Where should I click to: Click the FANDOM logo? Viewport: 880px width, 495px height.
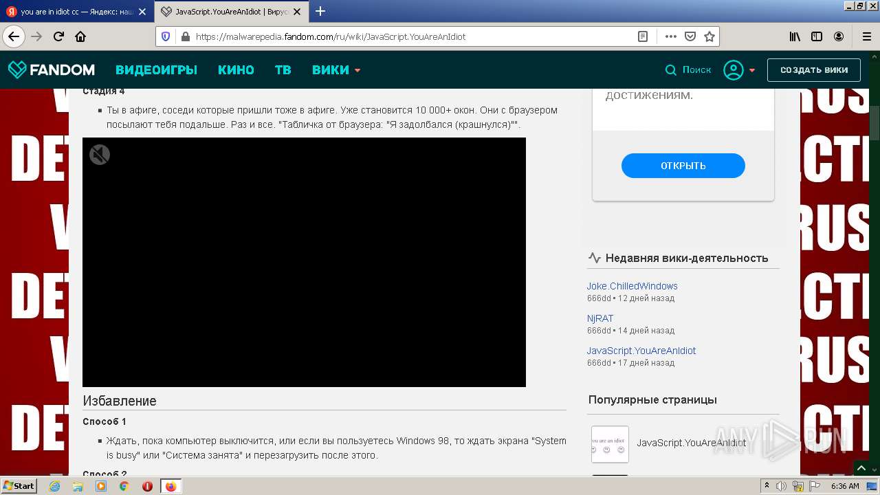click(52, 69)
